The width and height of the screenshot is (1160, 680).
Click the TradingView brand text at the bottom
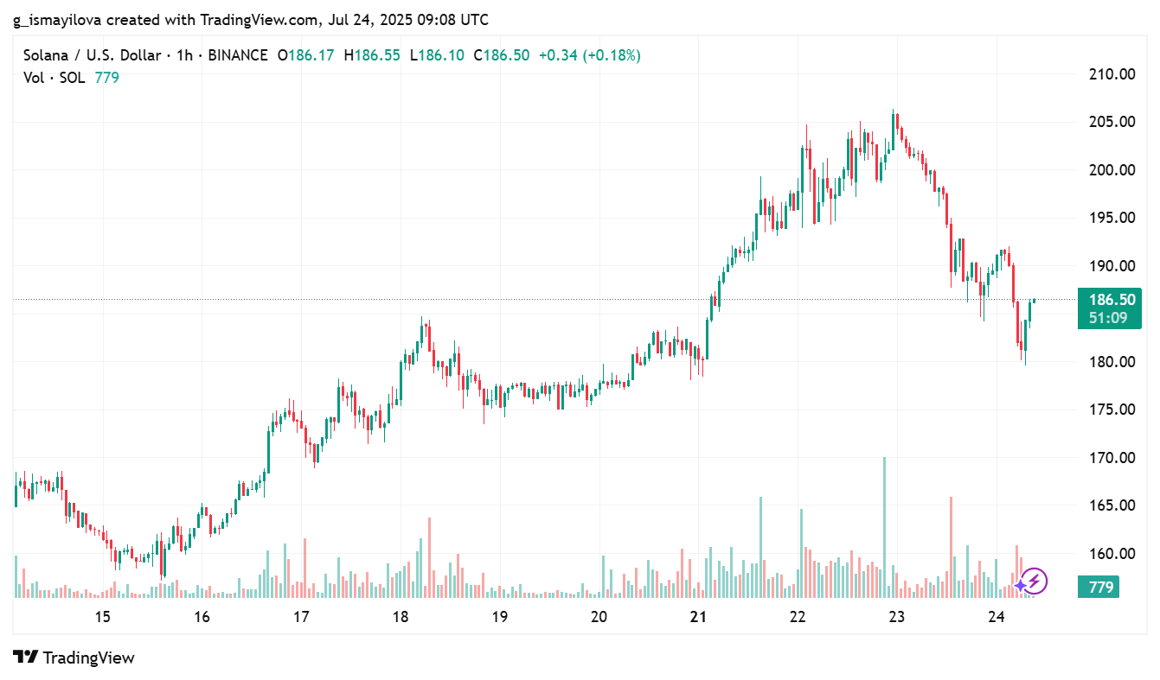(89, 658)
